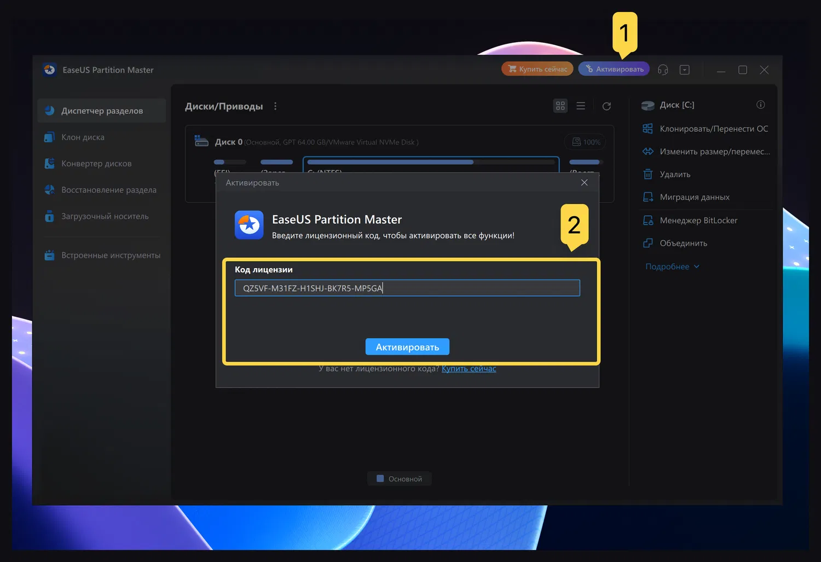The image size is (821, 562).
Task: Close the Активировать dialog
Action: (585, 183)
